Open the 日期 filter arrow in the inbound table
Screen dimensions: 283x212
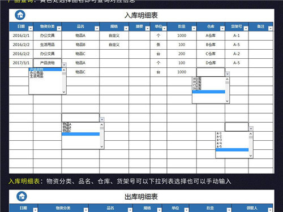(x=31, y=28)
